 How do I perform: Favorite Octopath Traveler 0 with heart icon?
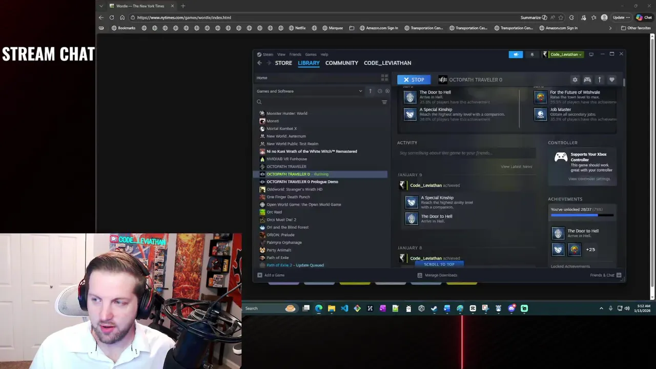[611, 79]
